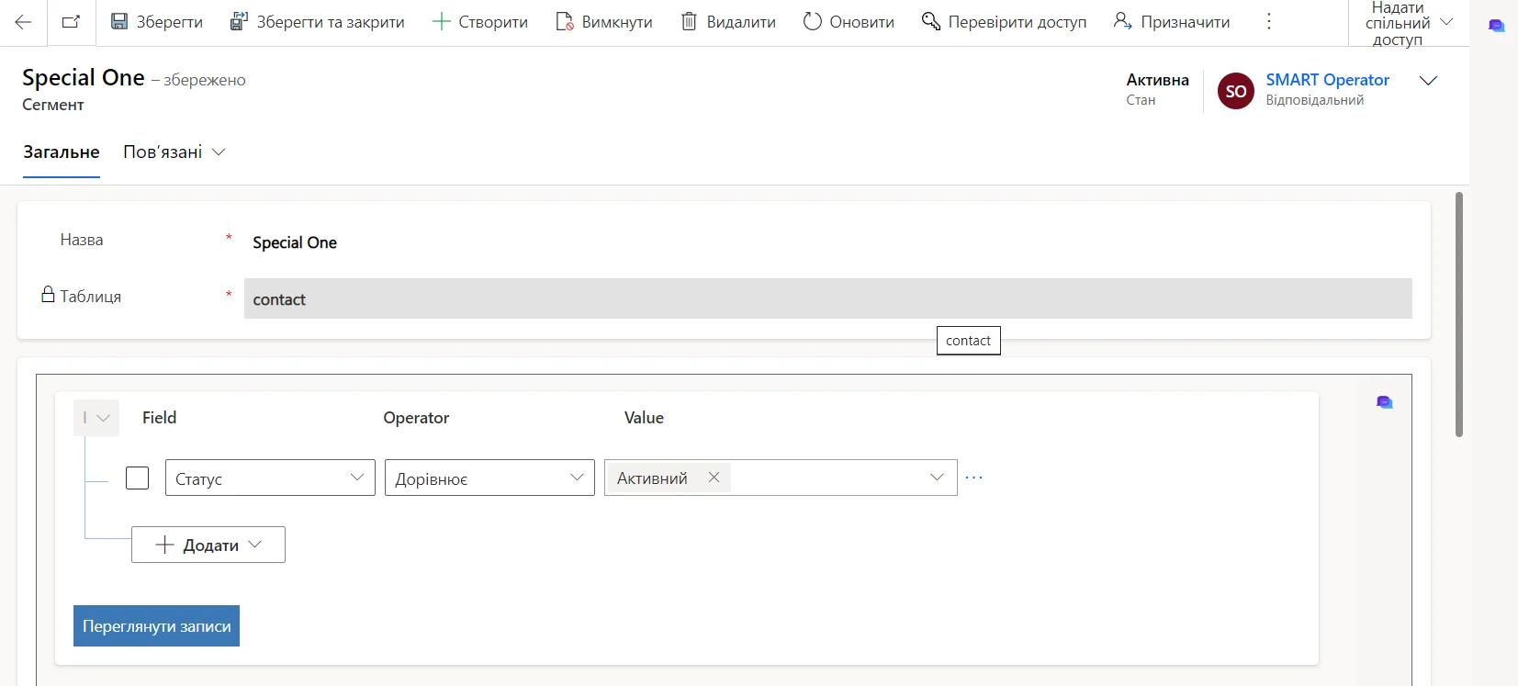Expand header details chevron
Viewport: 1518px width, 686px height.
pos(1428,81)
